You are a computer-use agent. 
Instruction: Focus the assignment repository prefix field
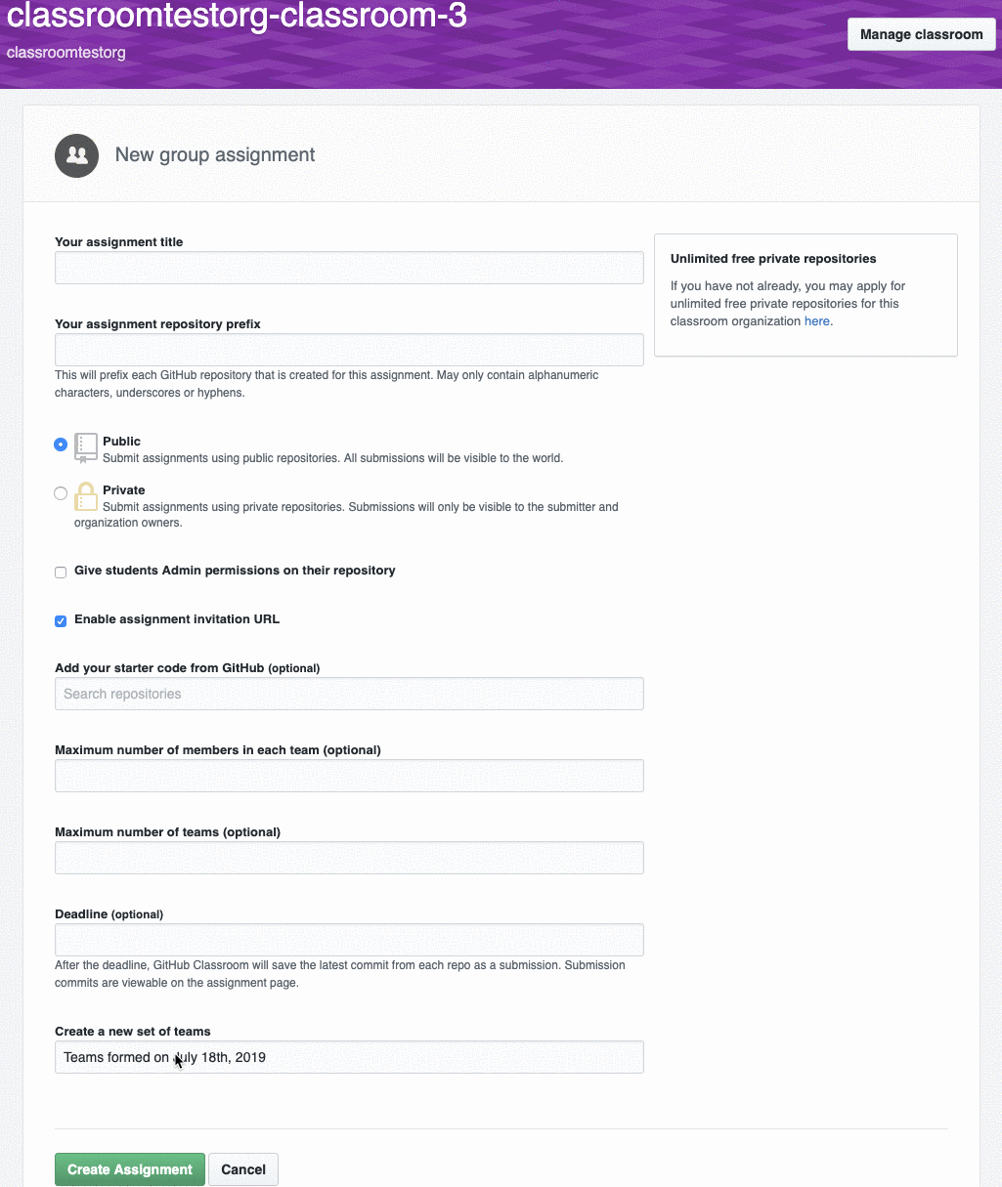[349, 350]
